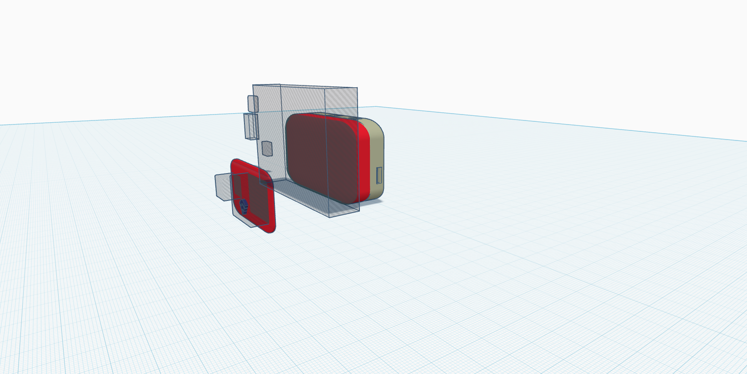Select the tall transparent hole box's top face
The width and height of the screenshot is (747, 374).
[305, 86]
